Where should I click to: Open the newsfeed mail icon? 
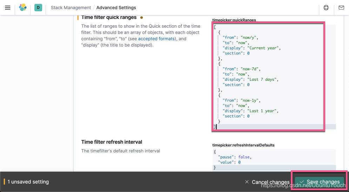tap(341, 8)
